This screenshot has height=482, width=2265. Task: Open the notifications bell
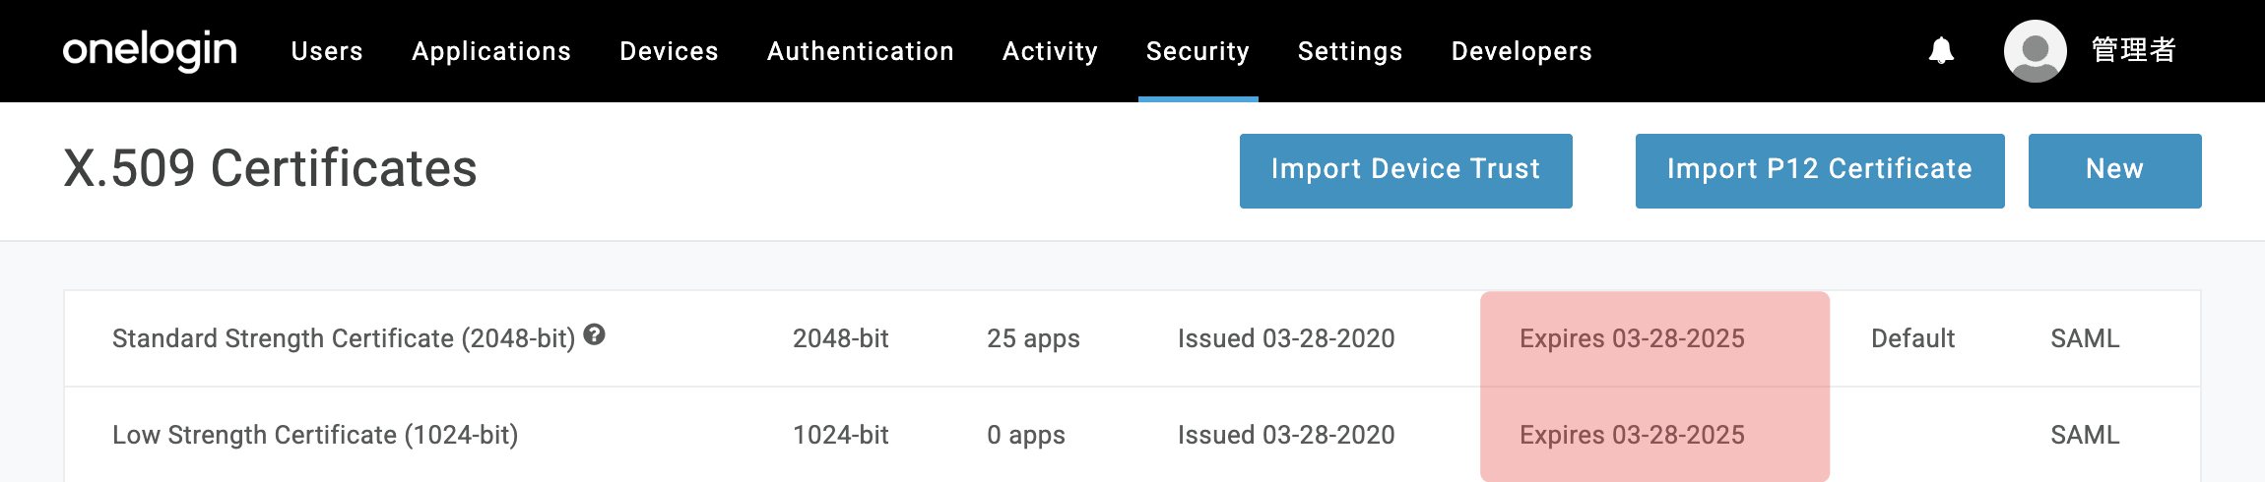click(1941, 50)
